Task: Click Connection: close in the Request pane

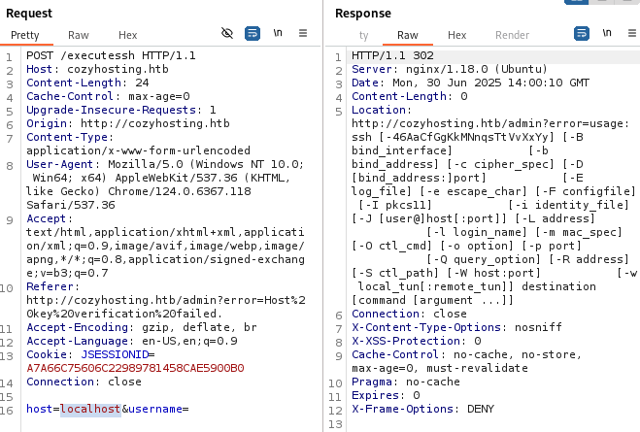Action: [84, 382]
